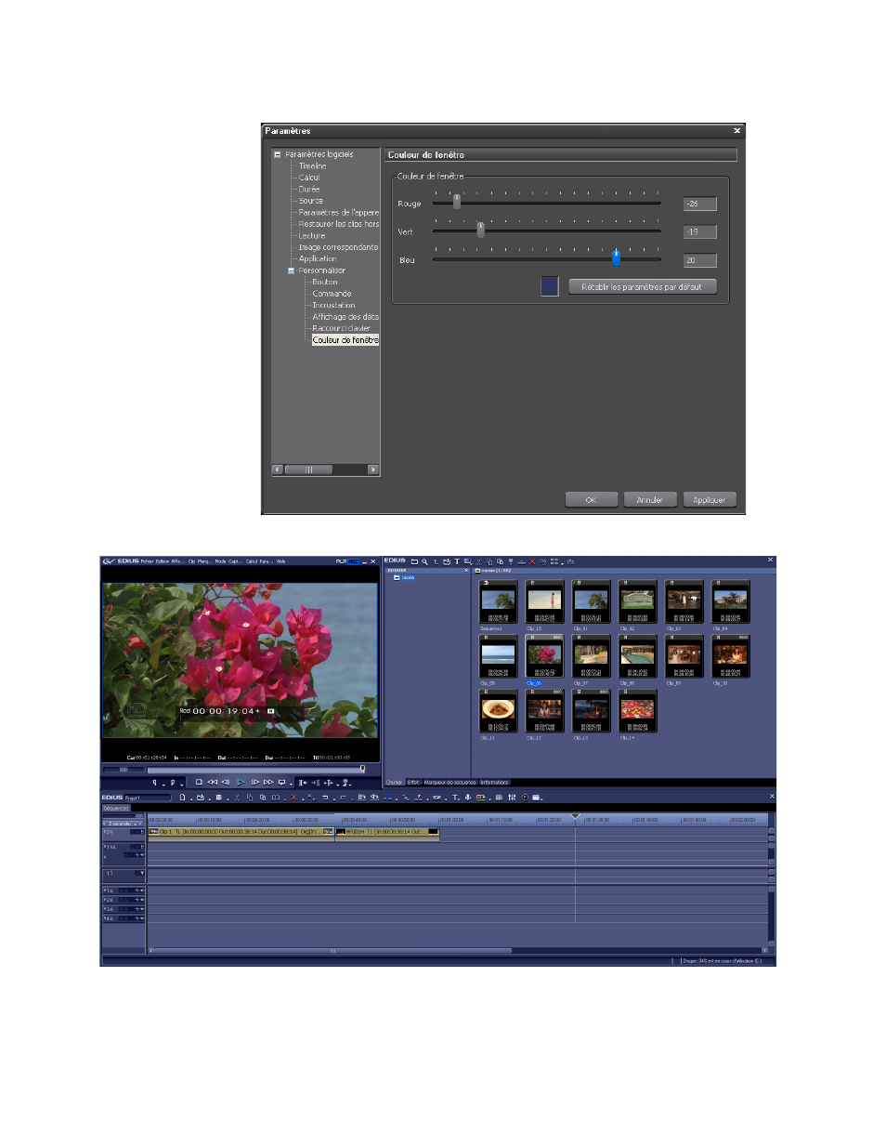This screenshot has width=886, height=1148.
Task: Click the title T icon in timeline toolbar
Action: click(x=455, y=797)
